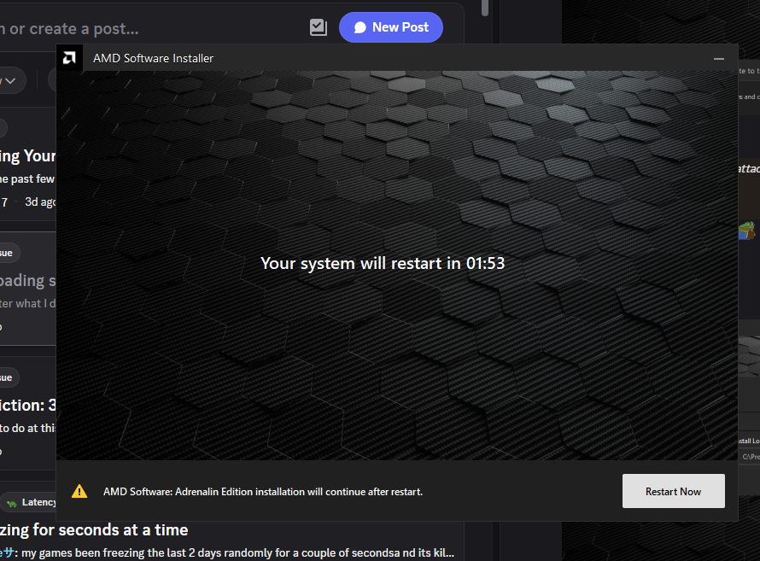Image resolution: width=760 pixels, height=561 pixels.
Task: Click the frog emoji in background window
Action: point(747,230)
